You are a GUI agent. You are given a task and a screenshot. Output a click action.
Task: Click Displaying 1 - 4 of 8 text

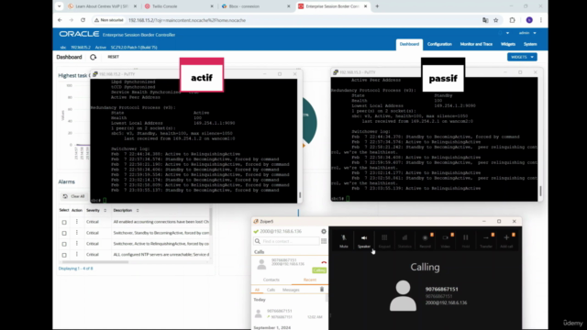click(75, 269)
